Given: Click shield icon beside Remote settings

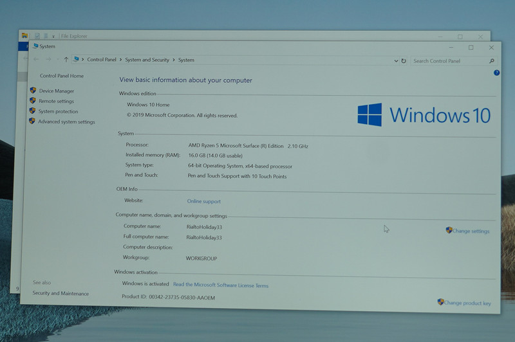Looking at the screenshot, I should (x=33, y=100).
